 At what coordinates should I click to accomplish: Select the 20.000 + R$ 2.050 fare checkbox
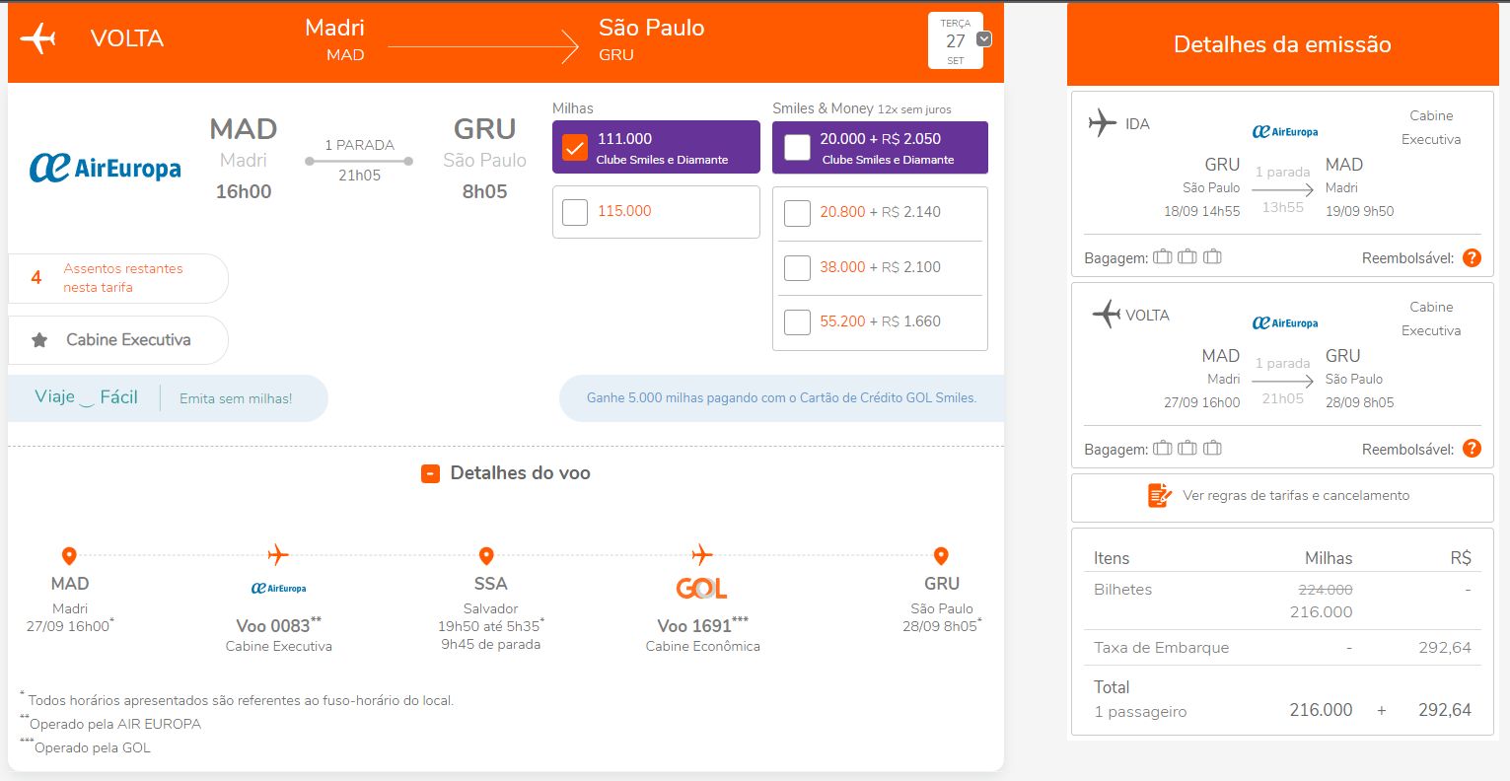click(x=797, y=148)
